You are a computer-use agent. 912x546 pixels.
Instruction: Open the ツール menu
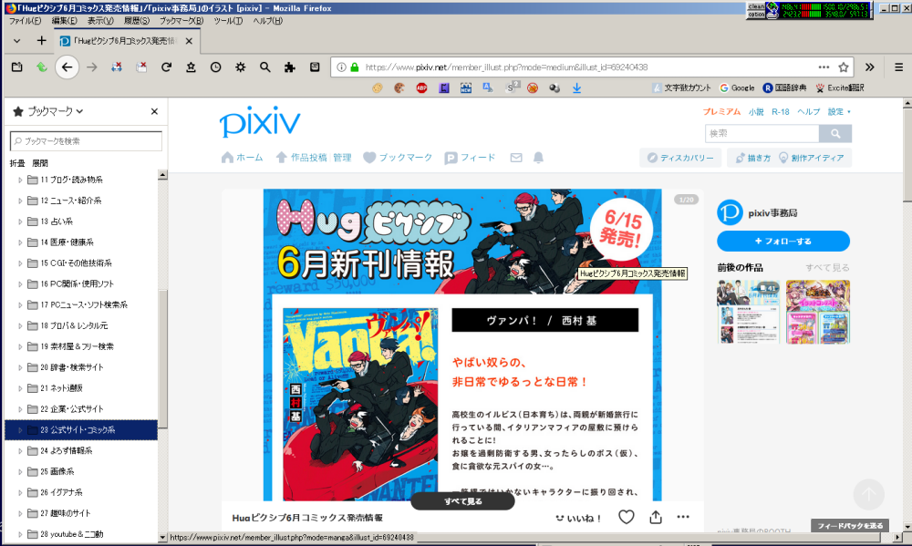coord(228,20)
